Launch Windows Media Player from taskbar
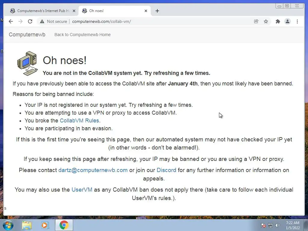 (45, 225)
